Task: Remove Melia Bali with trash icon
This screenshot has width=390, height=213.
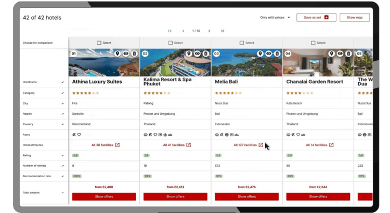Action: 277,54
